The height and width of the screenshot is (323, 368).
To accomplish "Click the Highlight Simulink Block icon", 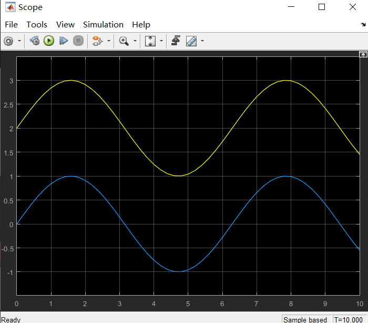I will [x=97, y=41].
